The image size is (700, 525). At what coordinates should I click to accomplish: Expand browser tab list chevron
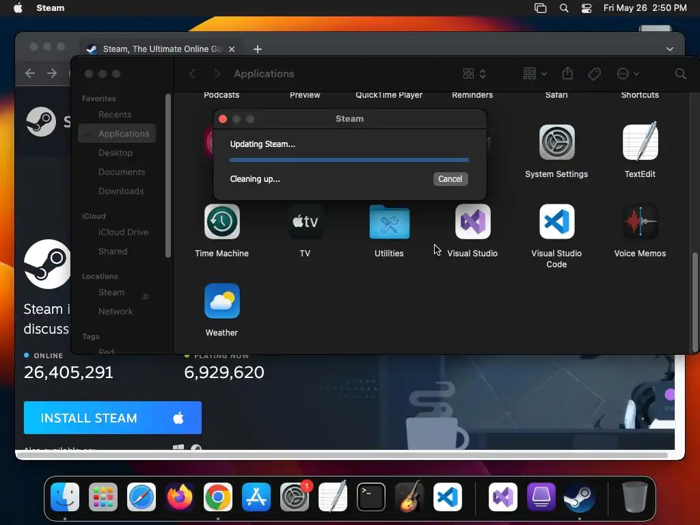(670, 49)
